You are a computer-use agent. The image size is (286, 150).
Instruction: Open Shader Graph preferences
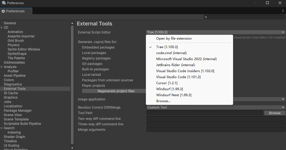tap(14, 137)
